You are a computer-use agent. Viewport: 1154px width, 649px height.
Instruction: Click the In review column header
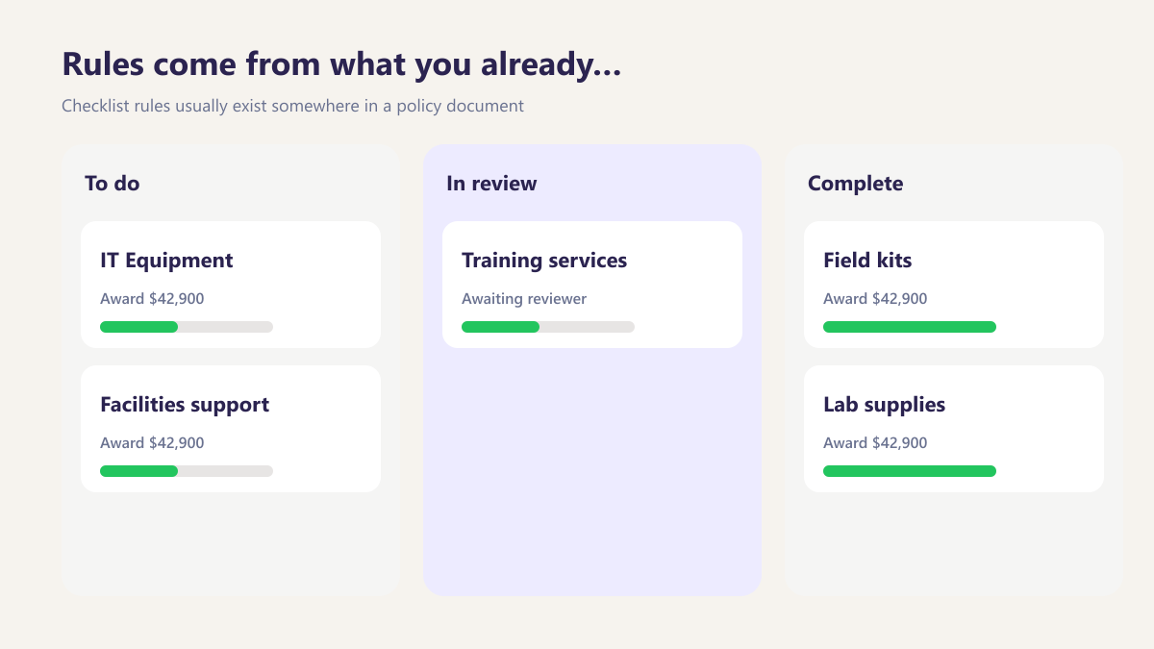(x=491, y=183)
